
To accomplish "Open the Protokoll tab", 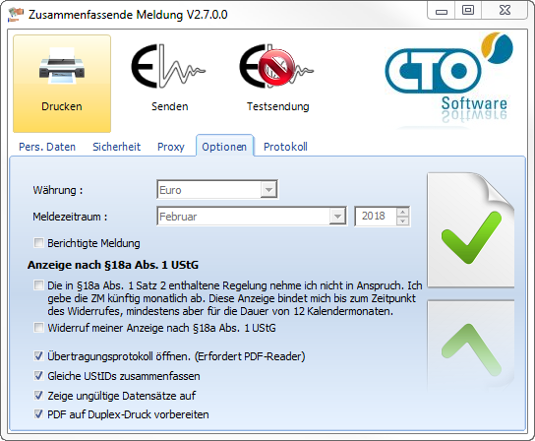I will [285, 147].
